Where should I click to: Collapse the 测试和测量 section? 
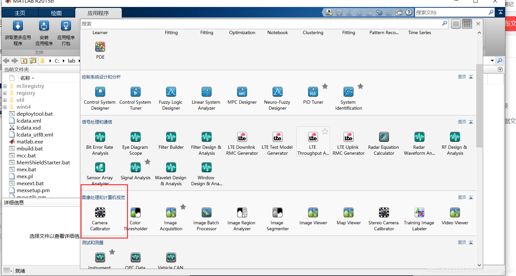click(471, 243)
